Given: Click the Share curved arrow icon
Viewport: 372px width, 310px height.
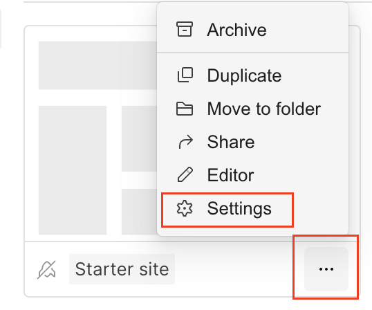Looking at the screenshot, I should pyautogui.click(x=185, y=142).
